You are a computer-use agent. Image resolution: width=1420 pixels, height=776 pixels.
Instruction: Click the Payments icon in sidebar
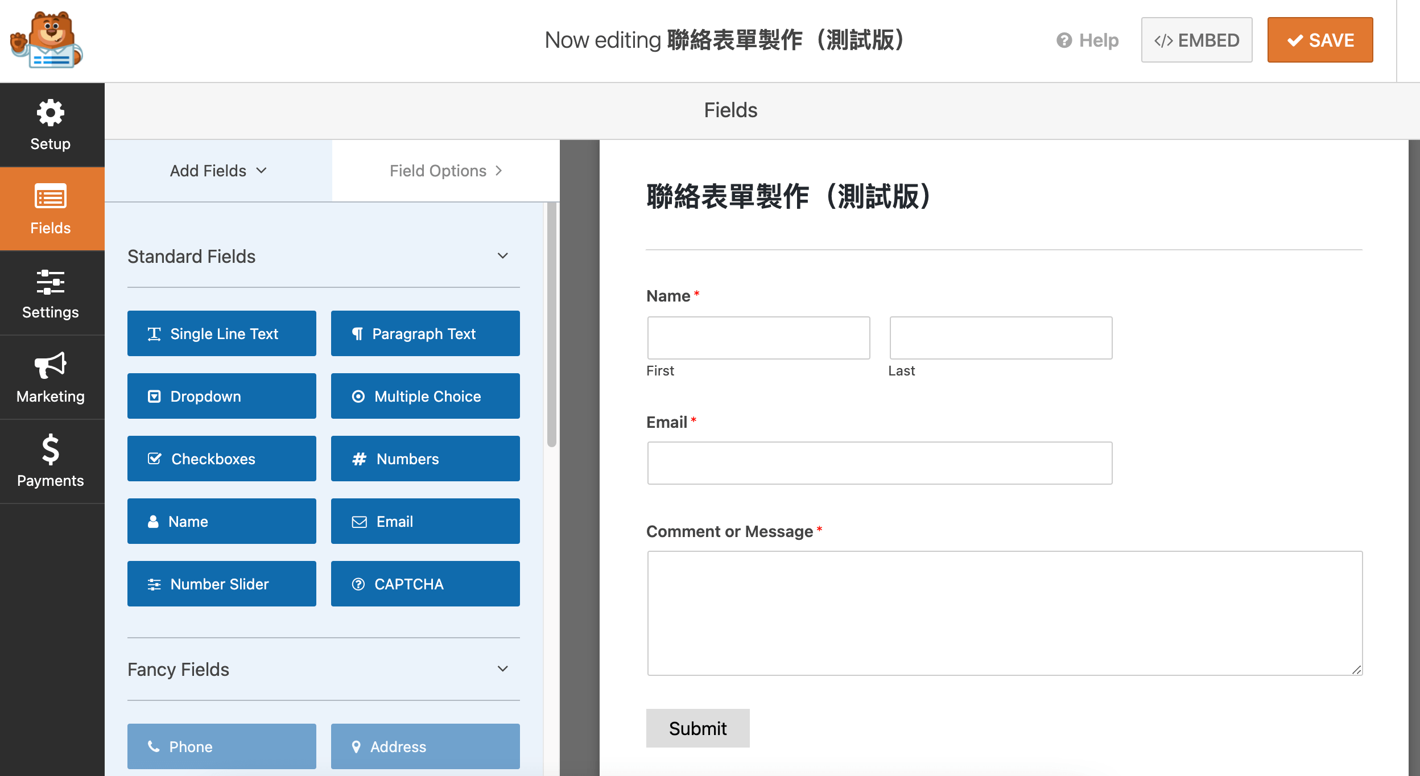[51, 464]
